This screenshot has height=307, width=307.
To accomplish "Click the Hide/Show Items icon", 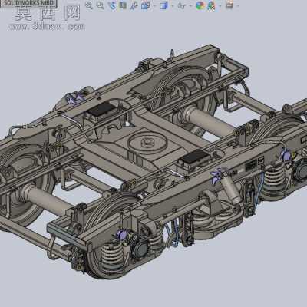I will click(x=182, y=5).
